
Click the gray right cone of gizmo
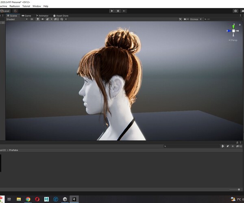(237, 31)
